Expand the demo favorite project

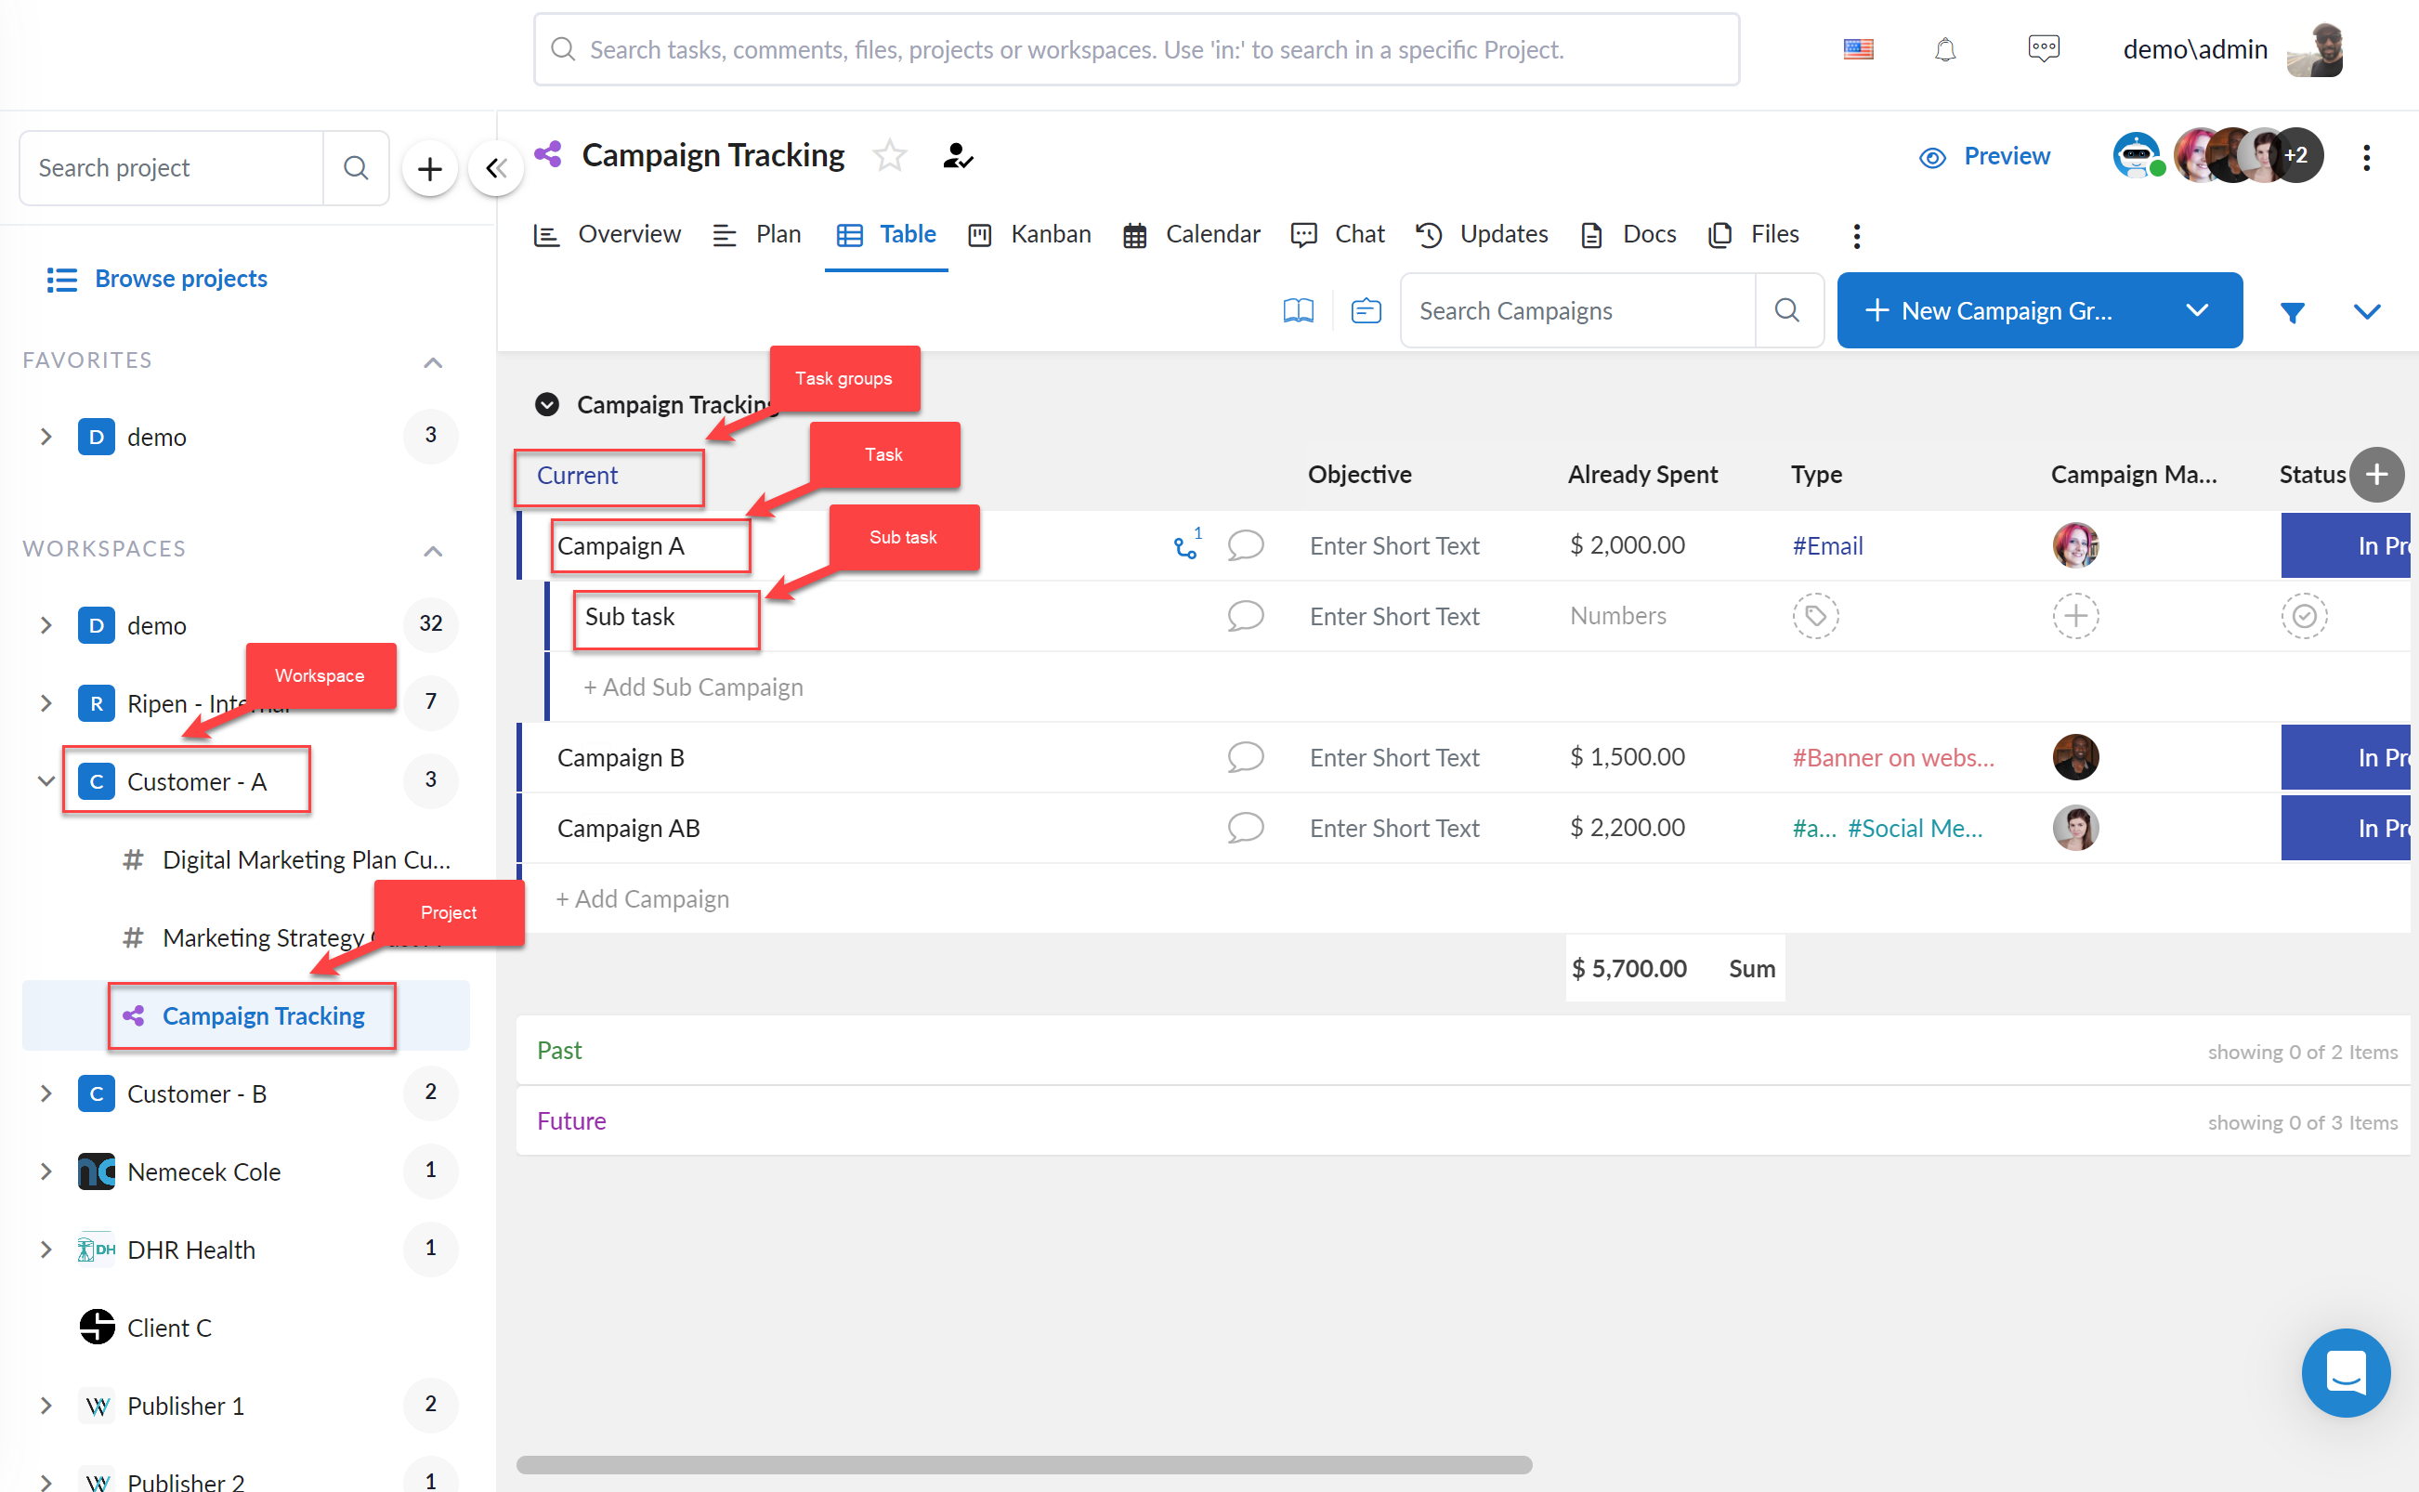click(46, 436)
